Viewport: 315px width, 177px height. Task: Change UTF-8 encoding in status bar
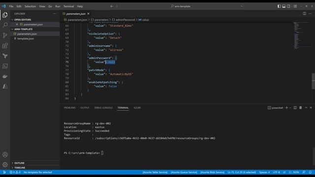coord(277,172)
